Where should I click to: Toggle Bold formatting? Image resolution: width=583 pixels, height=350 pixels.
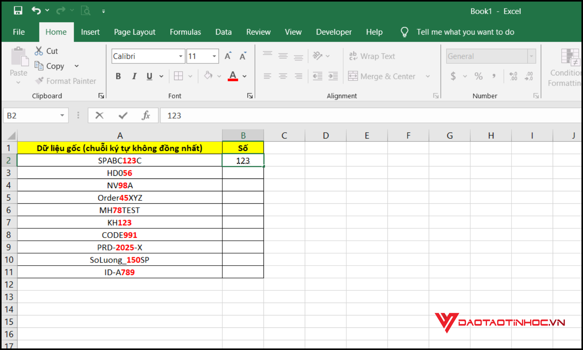click(118, 76)
